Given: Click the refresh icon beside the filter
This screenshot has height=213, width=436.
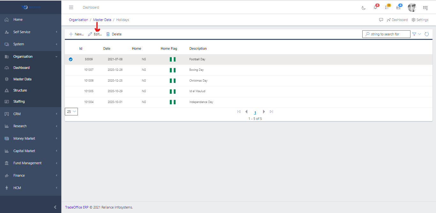Looking at the screenshot, I should tap(427, 34).
